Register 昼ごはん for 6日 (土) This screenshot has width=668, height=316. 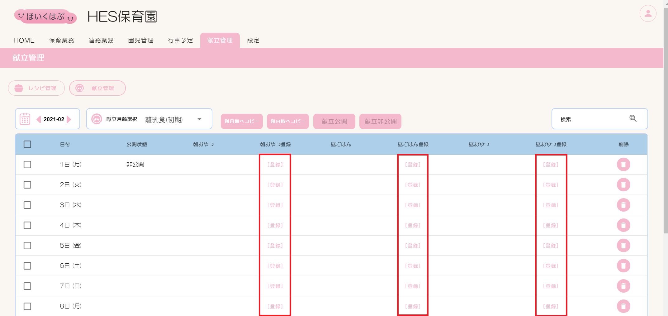point(413,266)
